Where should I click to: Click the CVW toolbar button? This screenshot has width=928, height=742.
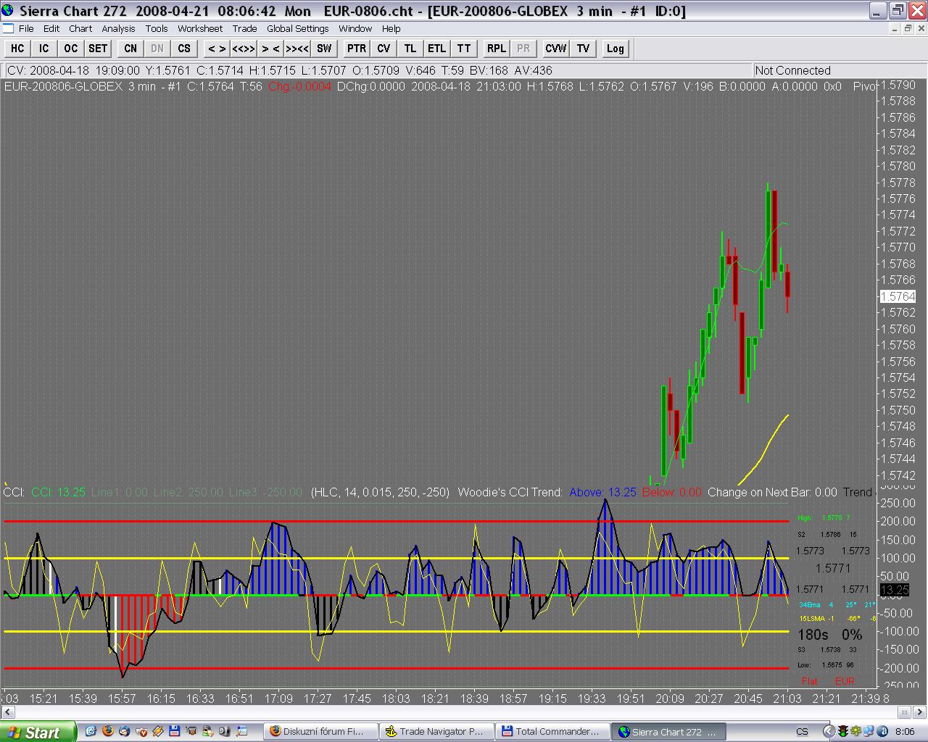pyautogui.click(x=556, y=49)
